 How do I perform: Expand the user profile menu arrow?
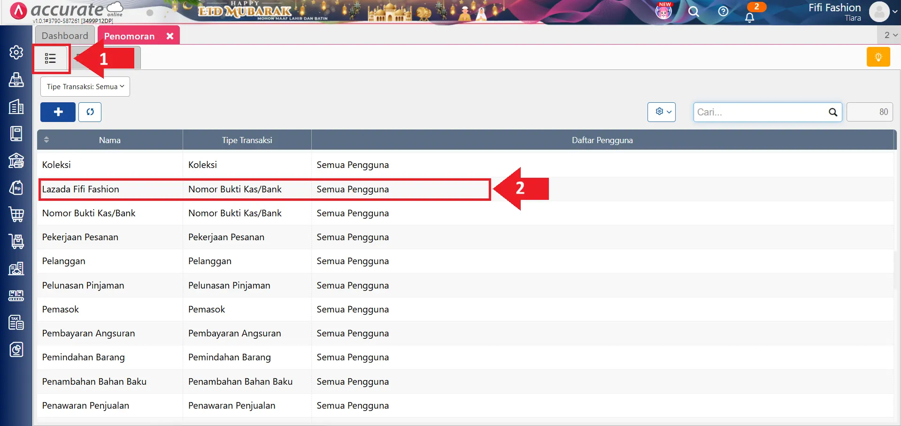point(895,12)
